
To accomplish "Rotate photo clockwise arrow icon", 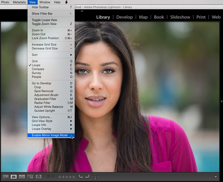I will (x=87, y=177).
